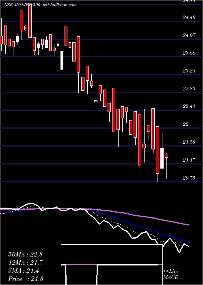Screen dimensions: 203x285
Task: Click the 20.75 price axis label
Action: (x=189, y=178)
